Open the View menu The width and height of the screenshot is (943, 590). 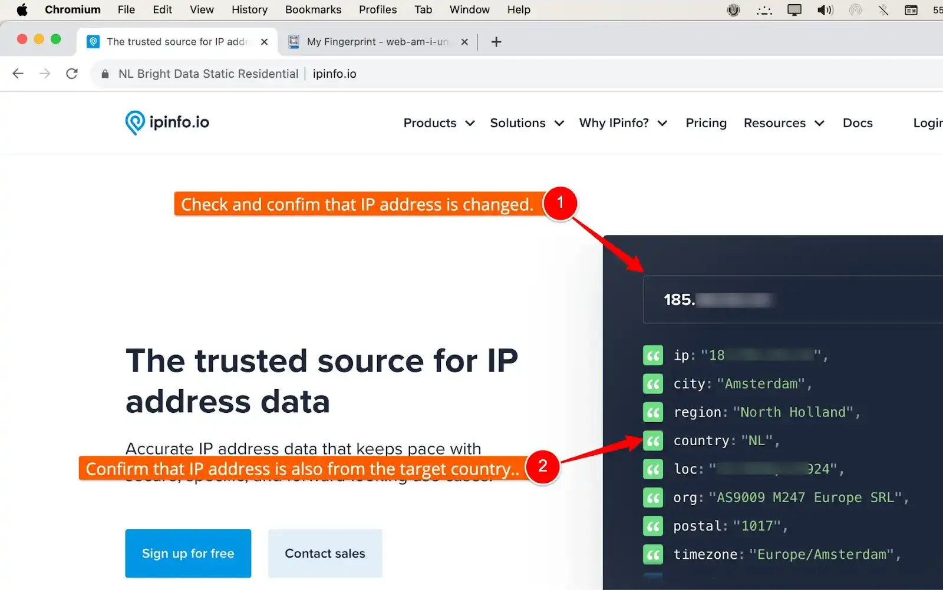tap(202, 9)
